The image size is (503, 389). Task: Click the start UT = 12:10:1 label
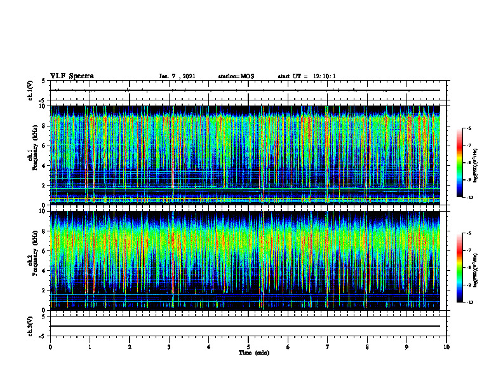(x=307, y=76)
